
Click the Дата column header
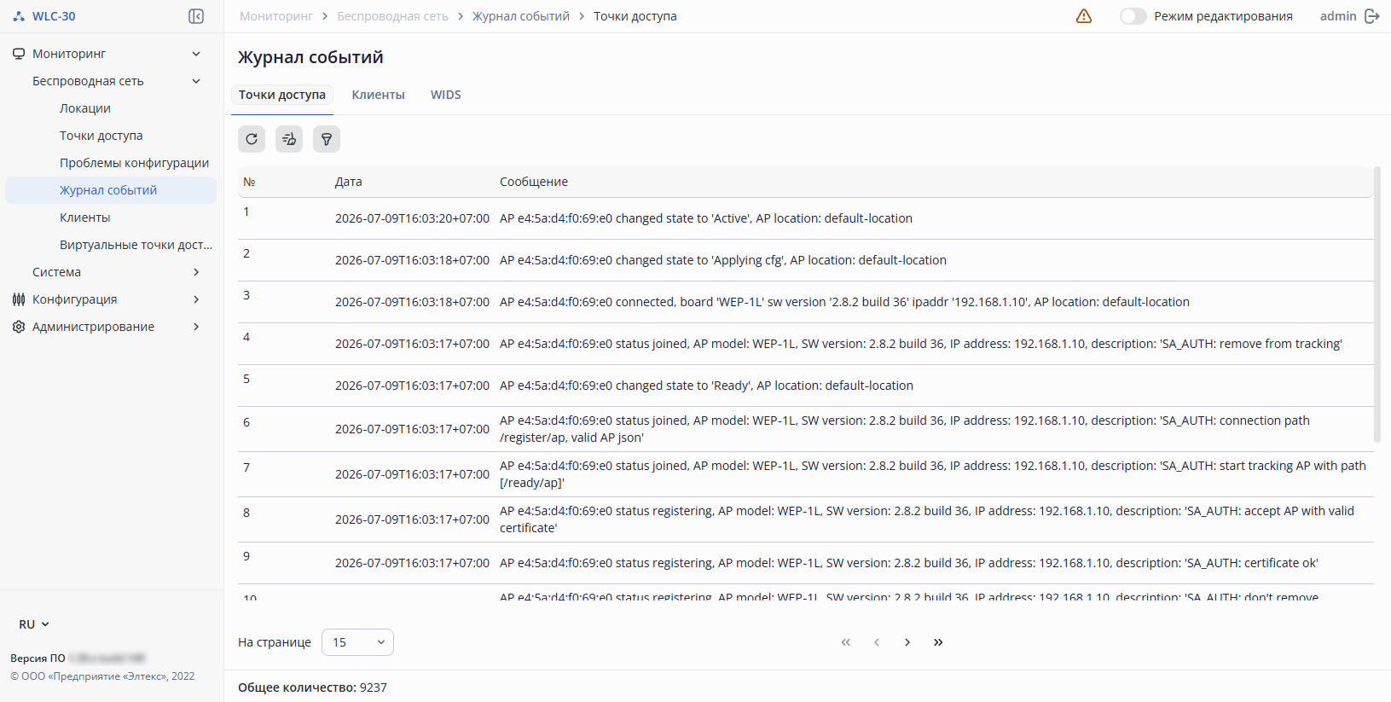tap(349, 182)
